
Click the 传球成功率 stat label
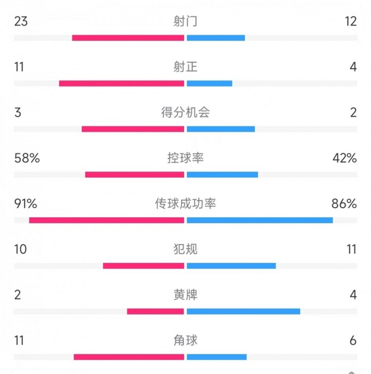(185, 204)
